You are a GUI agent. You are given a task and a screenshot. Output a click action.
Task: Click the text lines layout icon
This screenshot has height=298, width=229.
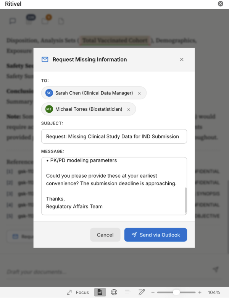[128, 292]
